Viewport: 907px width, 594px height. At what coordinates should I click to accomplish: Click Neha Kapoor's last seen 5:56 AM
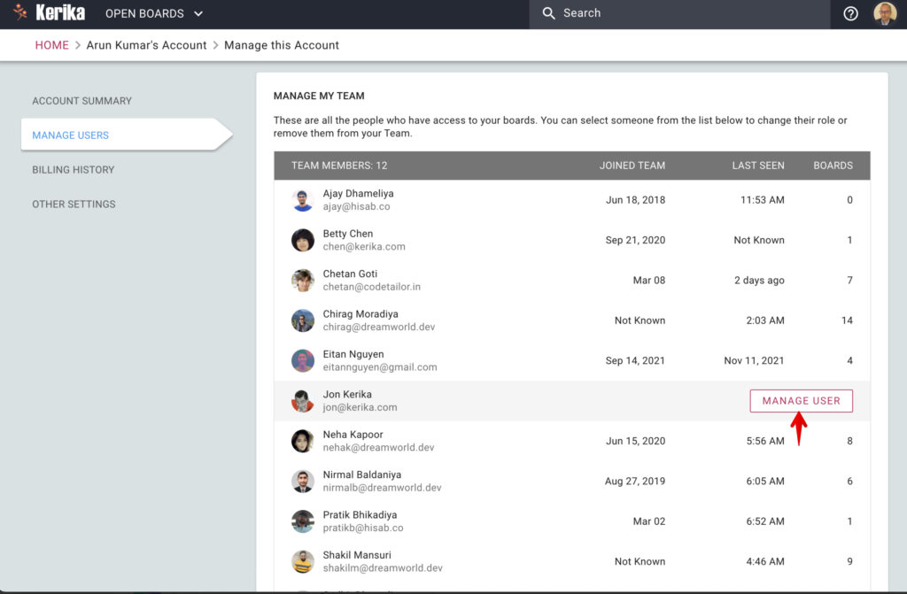tap(764, 442)
